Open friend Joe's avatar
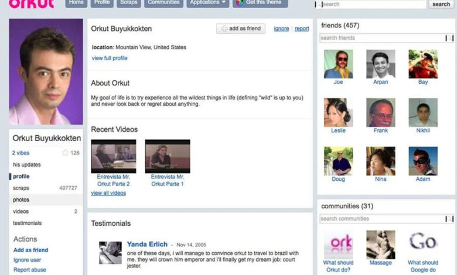 (339, 64)
